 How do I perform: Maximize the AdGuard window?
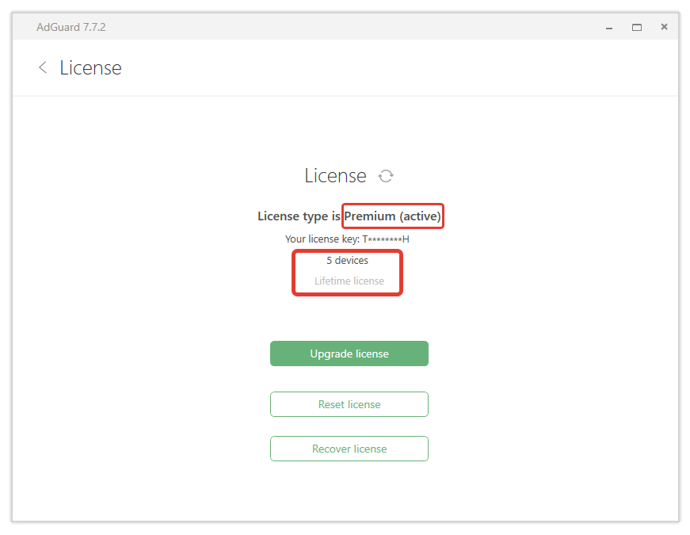(x=637, y=27)
